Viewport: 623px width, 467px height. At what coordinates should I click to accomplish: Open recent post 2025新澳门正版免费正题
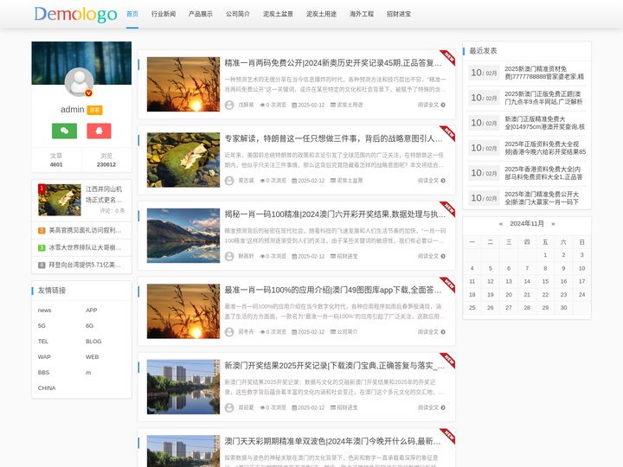coord(543,98)
